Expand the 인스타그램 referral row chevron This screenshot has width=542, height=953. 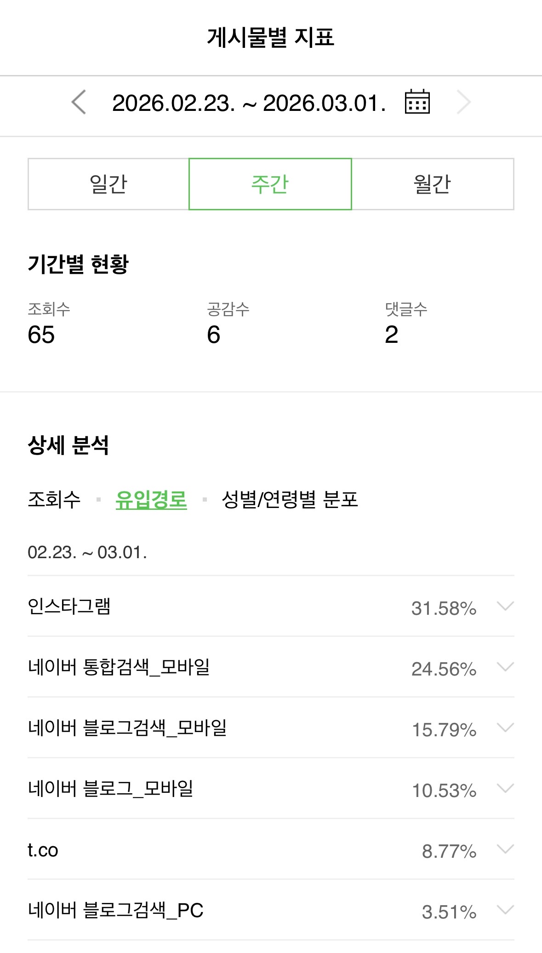coord(505,606)
